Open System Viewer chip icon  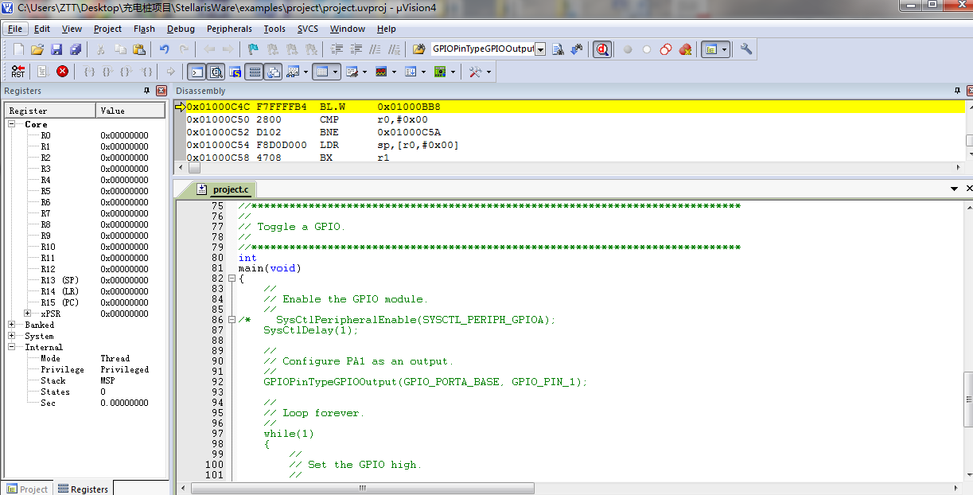point(440,72)
